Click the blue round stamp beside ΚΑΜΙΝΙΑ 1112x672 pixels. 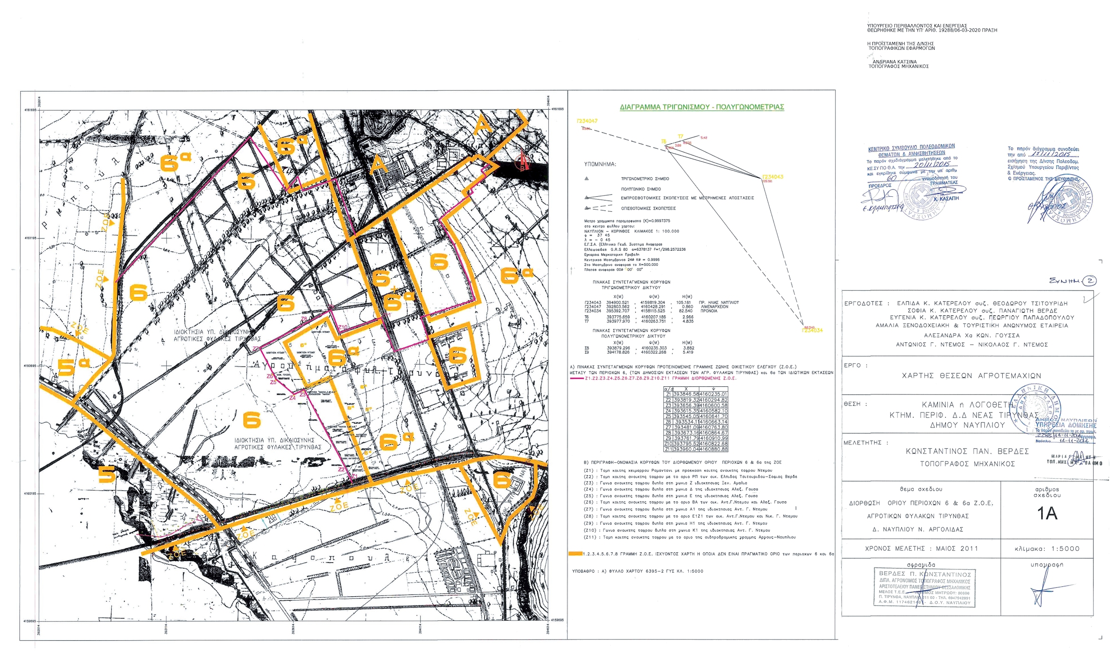point(1035,410)
